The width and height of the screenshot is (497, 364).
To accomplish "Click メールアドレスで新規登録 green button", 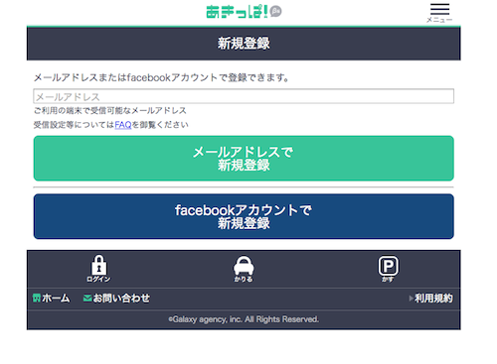I will point(244,159).
